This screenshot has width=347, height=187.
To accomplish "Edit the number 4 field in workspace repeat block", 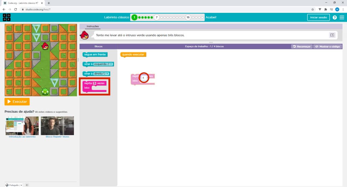I will (x=143, y=78).
